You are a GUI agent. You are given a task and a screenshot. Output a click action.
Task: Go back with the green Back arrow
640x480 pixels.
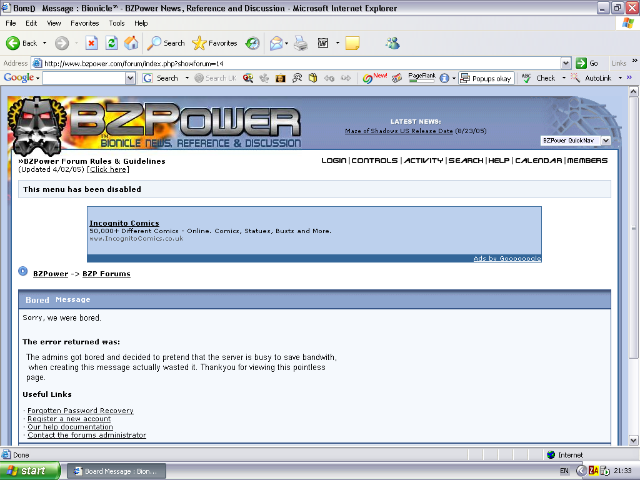click(x=22, y=43)
